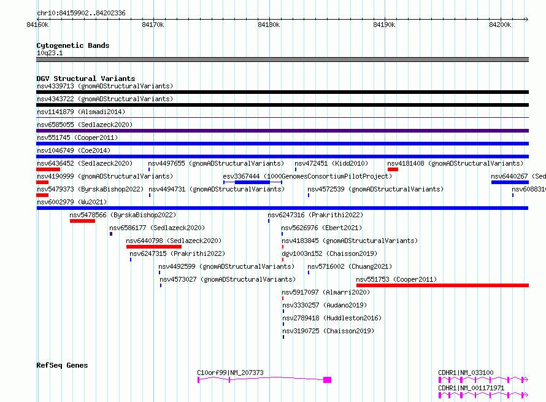Image resolution: width=546 pixels, height=402 pixels.
Task: Click the 10q23.1 band label
Action: pos(50,53)
